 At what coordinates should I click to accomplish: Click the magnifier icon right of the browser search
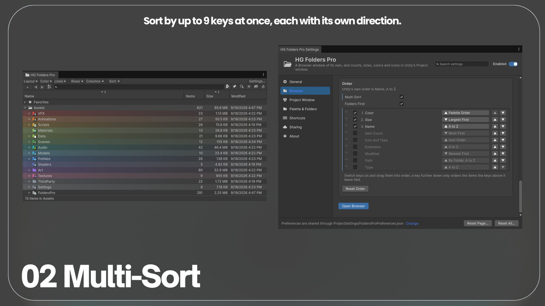[242, 87]
